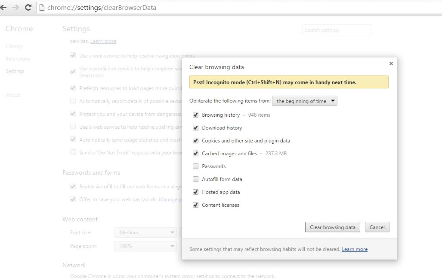The width and height of the screenshot is (442, 278).
Task: Click the browser forward arrow
Action: click(x=15, y=8)
